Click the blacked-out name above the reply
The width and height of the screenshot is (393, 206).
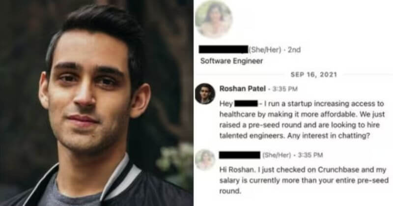(239, 155)
